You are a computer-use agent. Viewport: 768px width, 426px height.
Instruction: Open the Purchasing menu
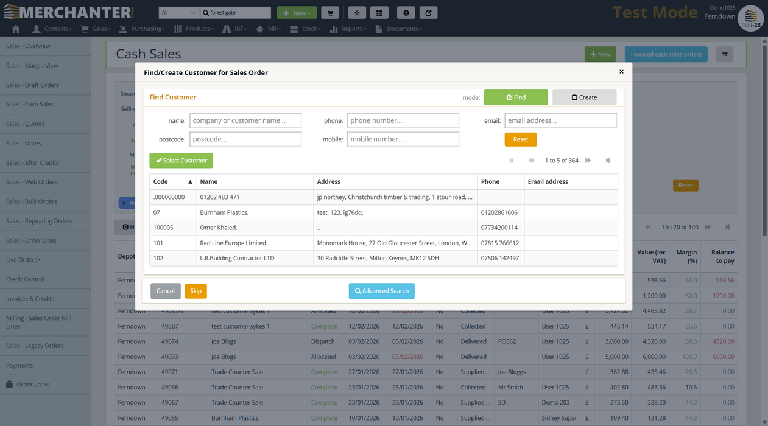tap(142, 29)
